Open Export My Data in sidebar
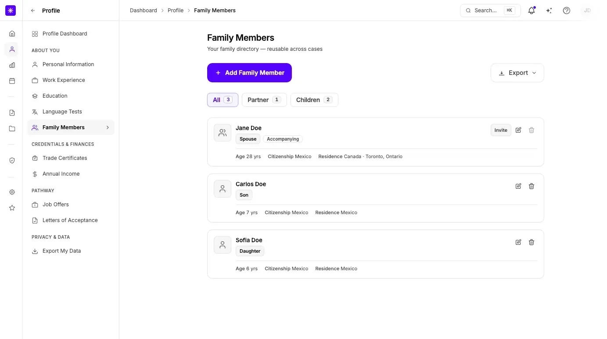 tap(71, 251)
